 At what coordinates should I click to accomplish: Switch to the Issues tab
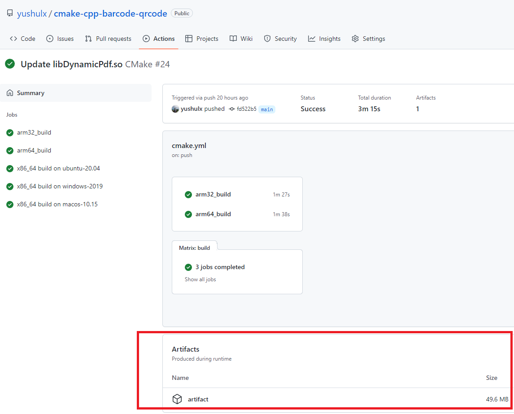tap(60, 39)
